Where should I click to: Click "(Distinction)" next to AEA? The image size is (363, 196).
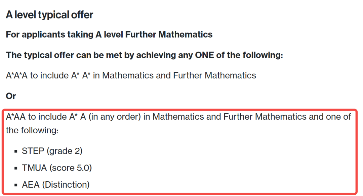tap(66, 185)
